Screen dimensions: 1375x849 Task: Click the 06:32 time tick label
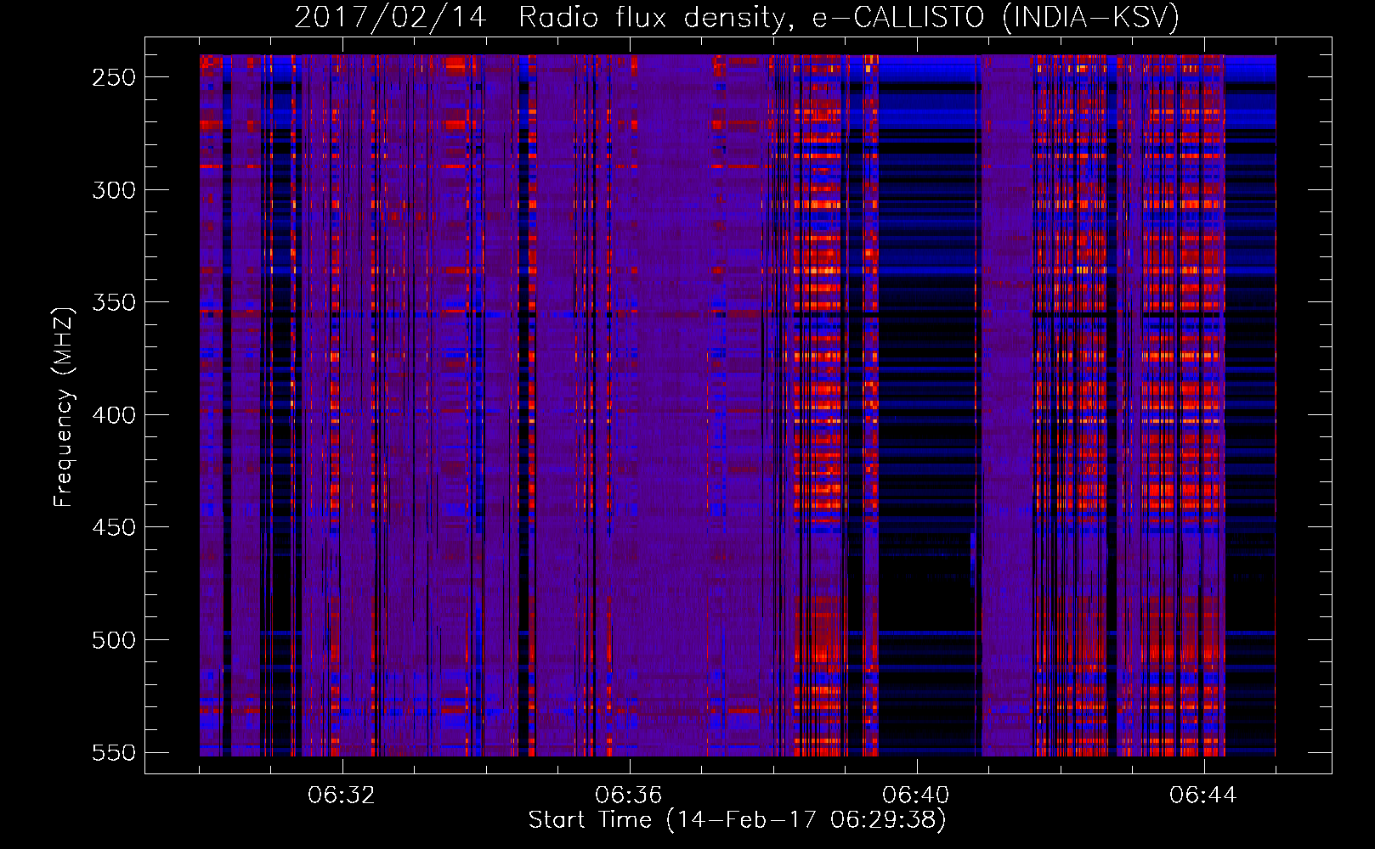(x=342, y=795)
